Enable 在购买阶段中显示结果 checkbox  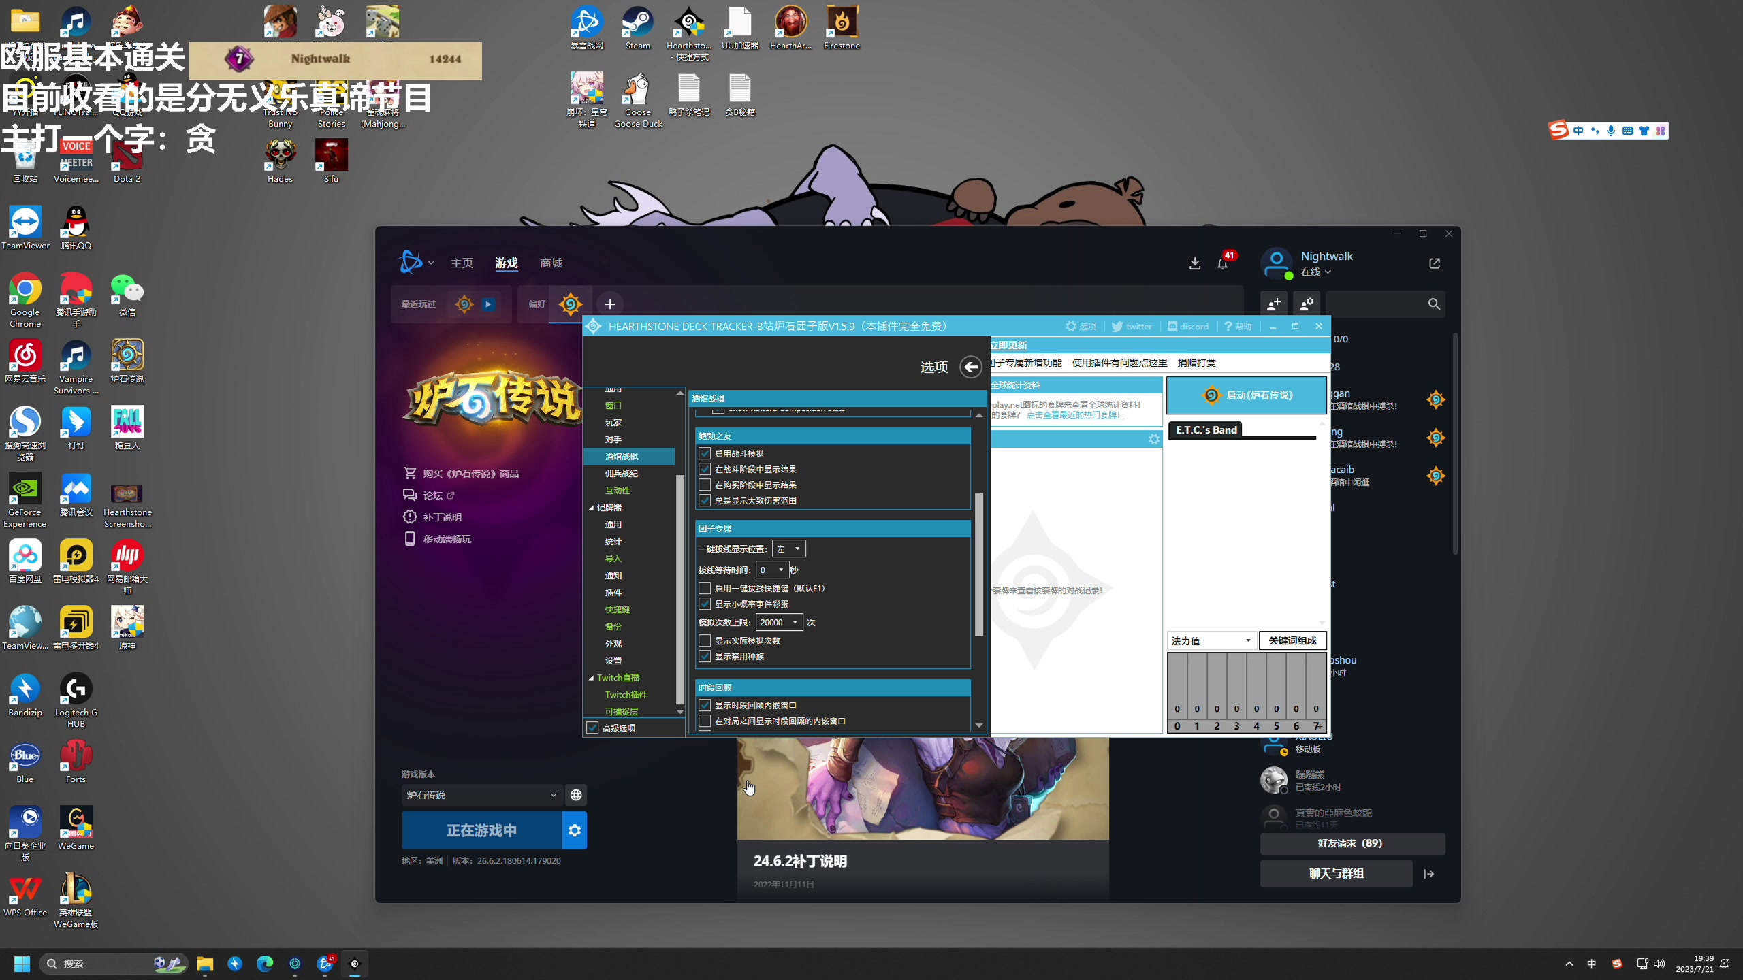tap(705, 485)
